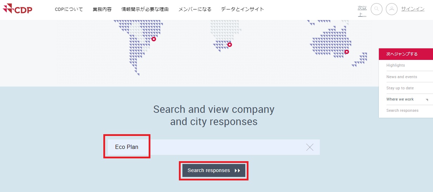
Task: Open the CDPについて menu
Action: pyautogui.click(x=69, y=9)
